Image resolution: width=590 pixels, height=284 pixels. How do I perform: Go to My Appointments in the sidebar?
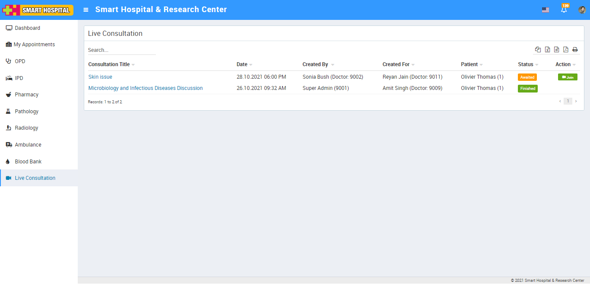tap(34, 45)
